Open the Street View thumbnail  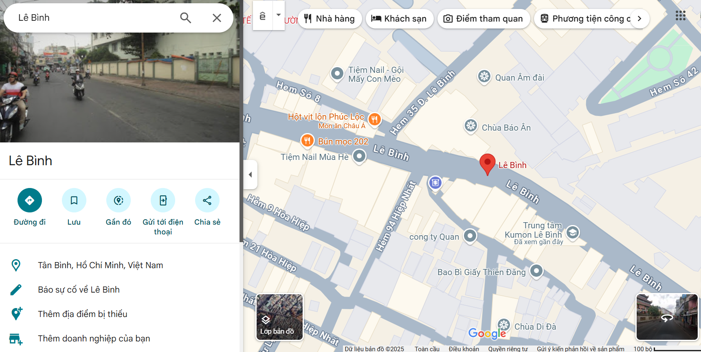point(667,317)
